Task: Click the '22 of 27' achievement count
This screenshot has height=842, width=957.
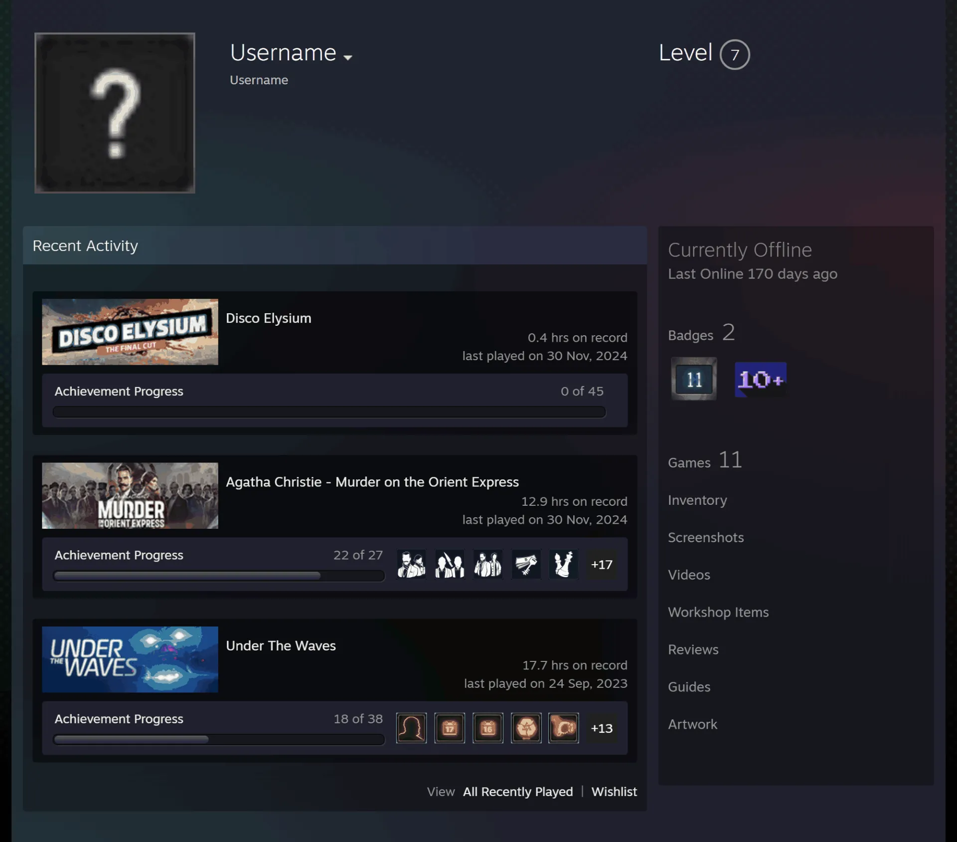Action: [358, 555]
